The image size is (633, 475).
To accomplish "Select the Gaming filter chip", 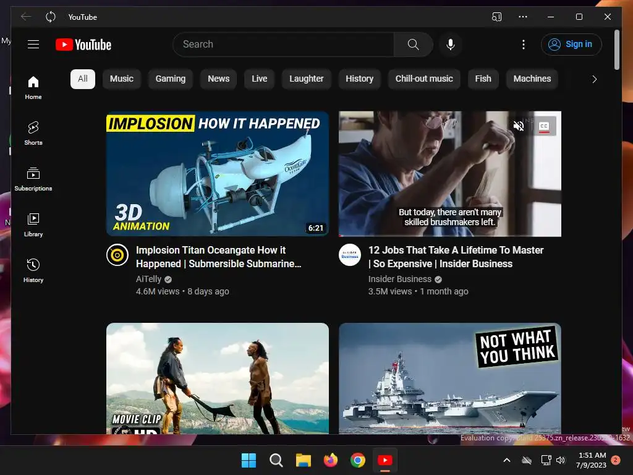I will click(171, 79).
